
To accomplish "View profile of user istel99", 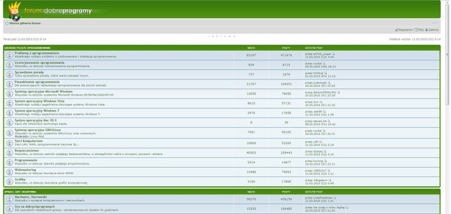I will pos(318,111).
